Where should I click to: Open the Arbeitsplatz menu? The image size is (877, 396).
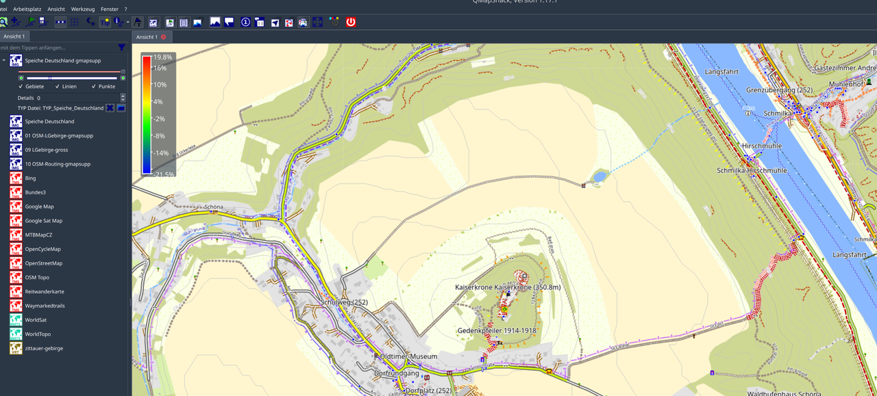[x=27, y=9]
